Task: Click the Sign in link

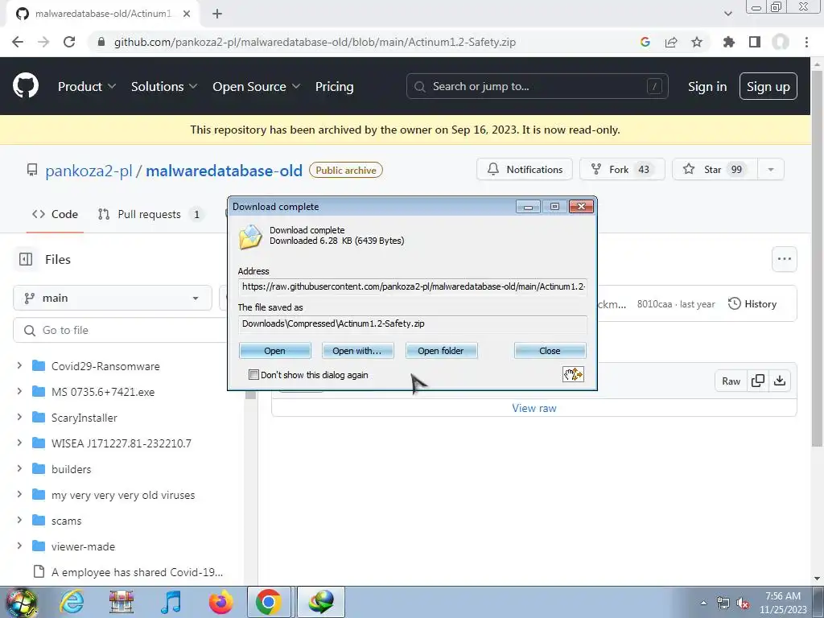Action: (x=707, y=86)
